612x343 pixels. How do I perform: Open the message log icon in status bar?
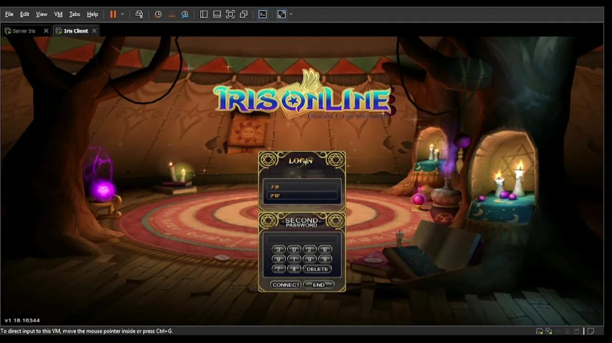[591, 331]
